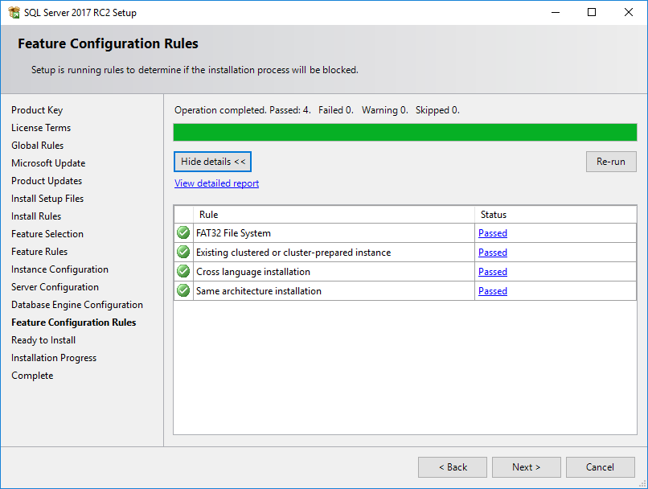
Task: Click the green rule check progress bar
Action: click(x=405, y=132)
